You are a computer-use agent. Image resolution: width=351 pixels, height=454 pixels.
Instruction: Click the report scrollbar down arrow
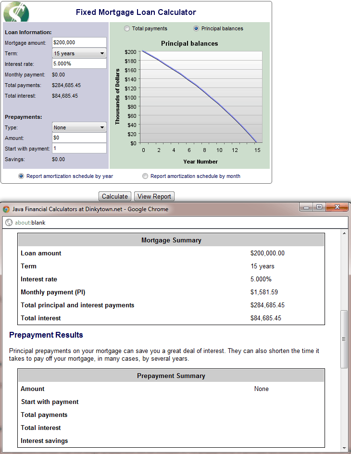tap(344, 449)
